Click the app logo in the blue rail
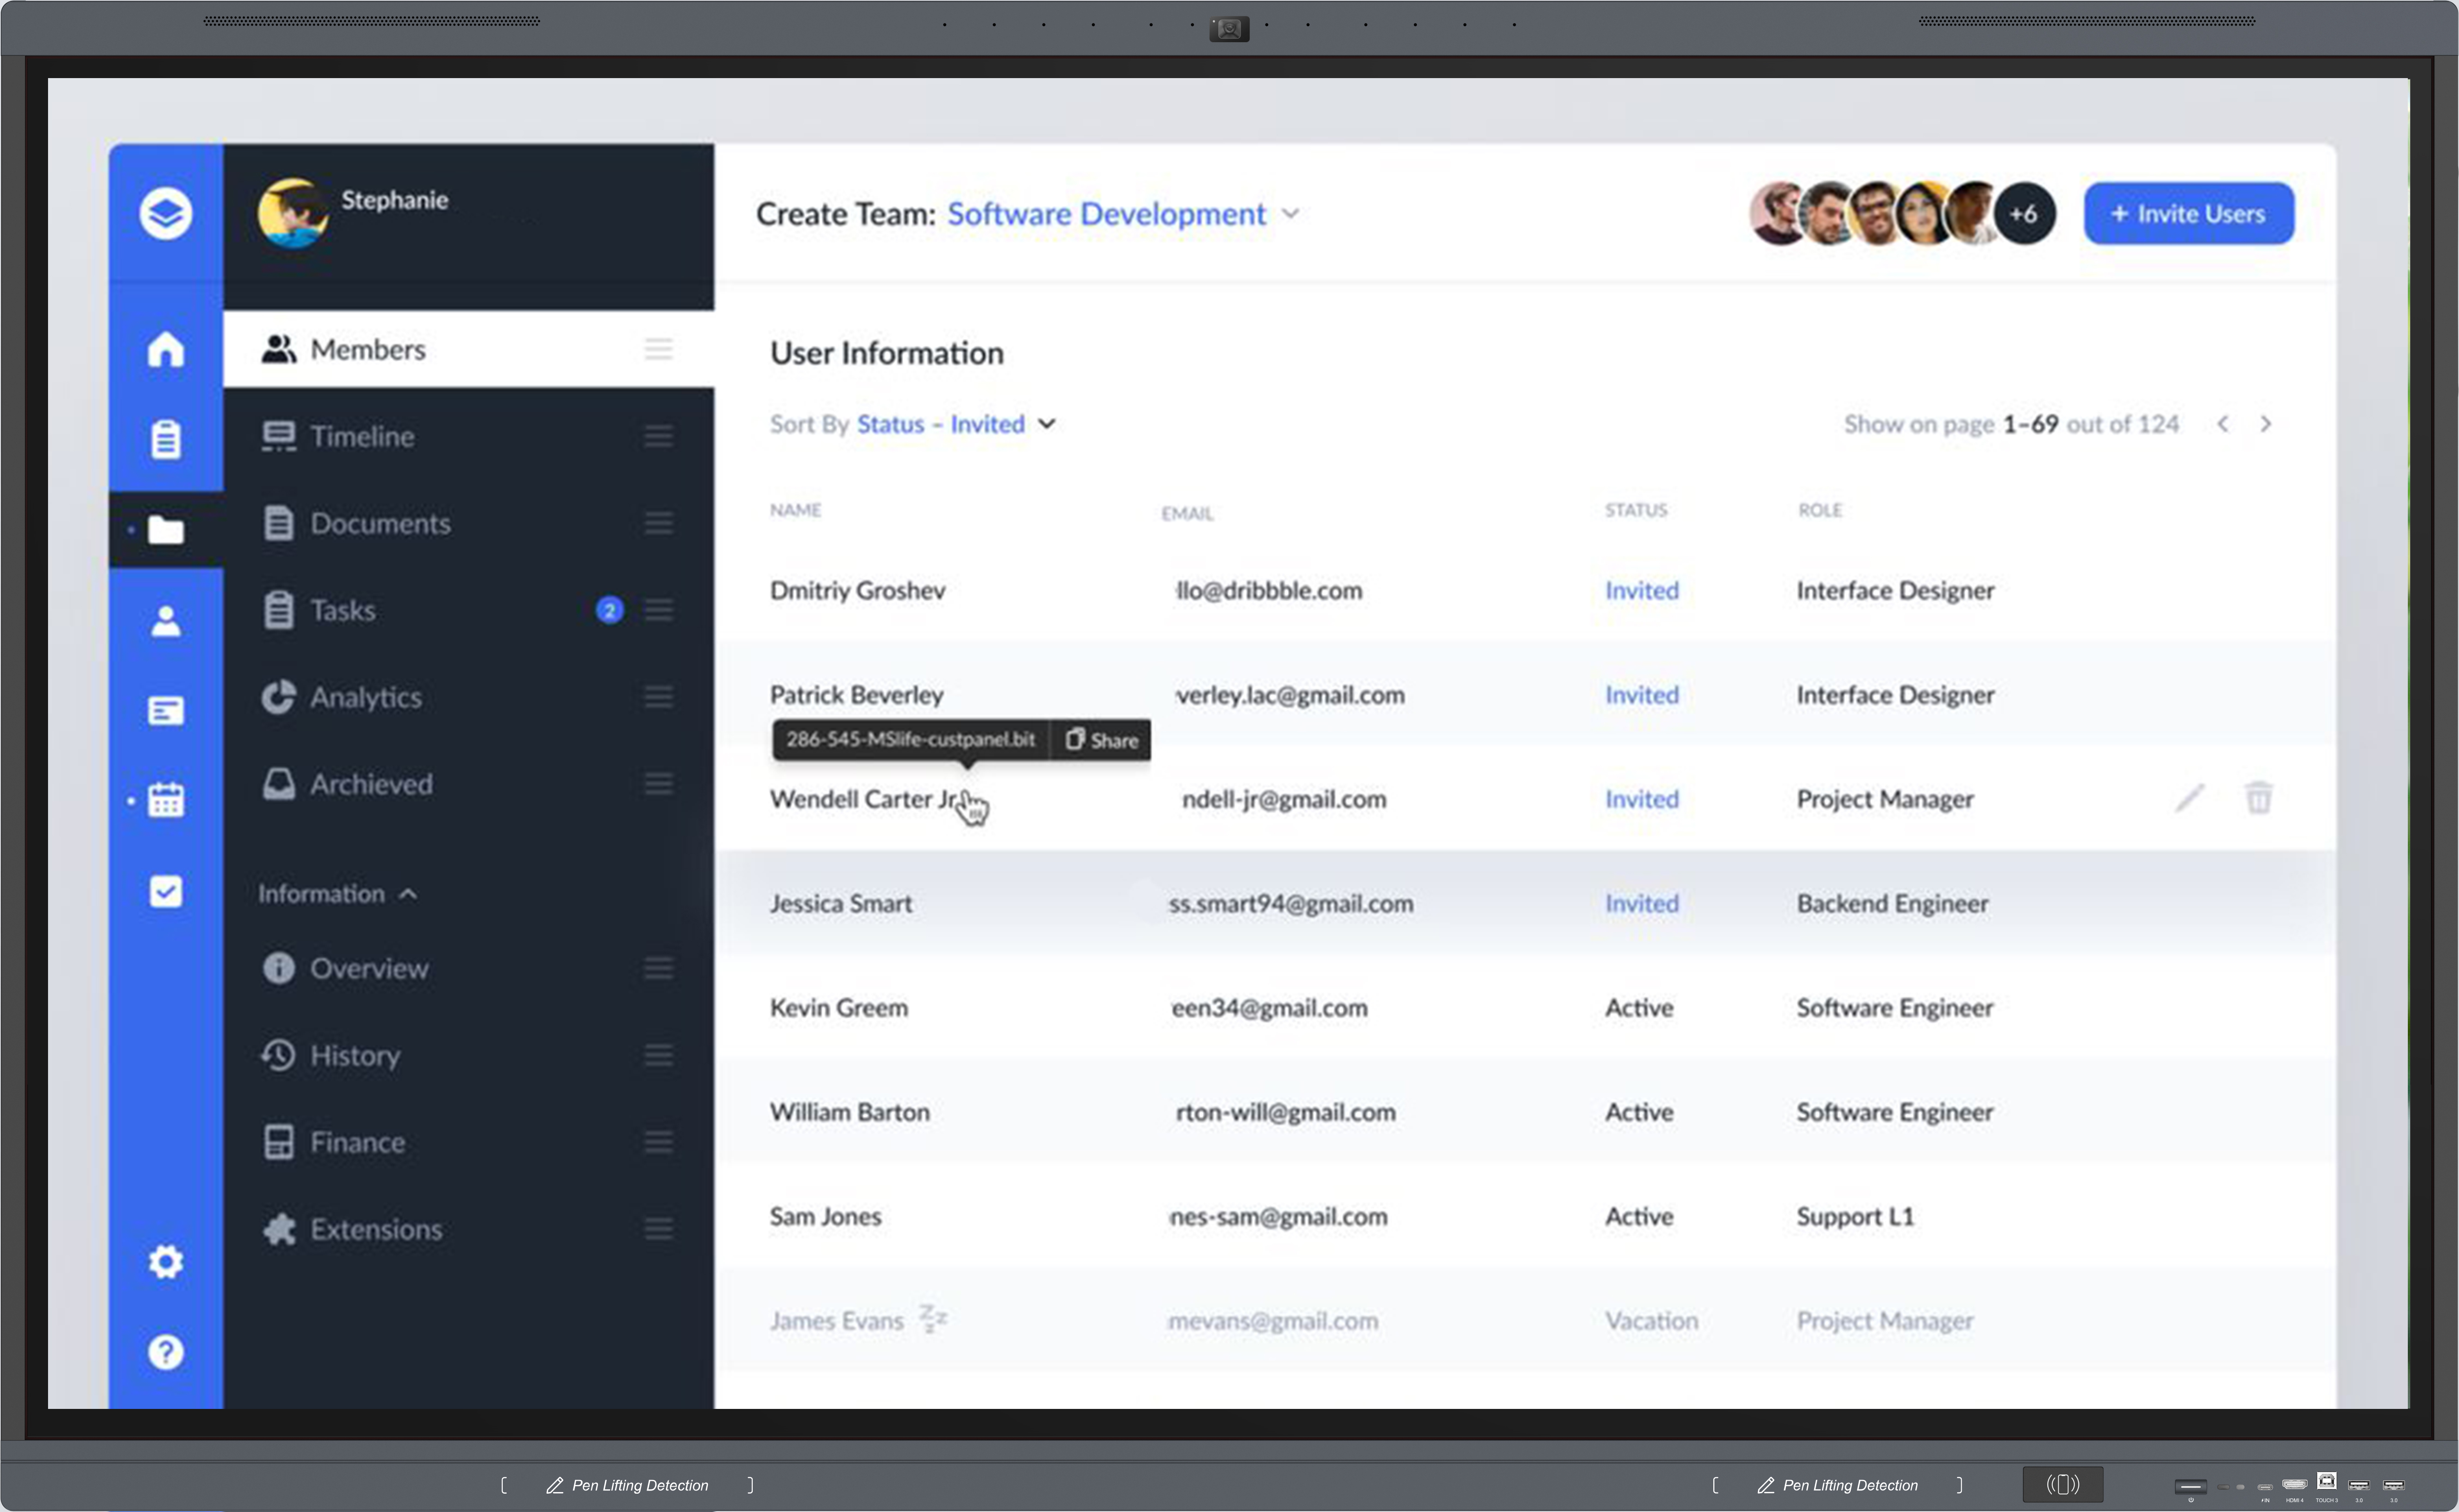 (x=165, y=213)
